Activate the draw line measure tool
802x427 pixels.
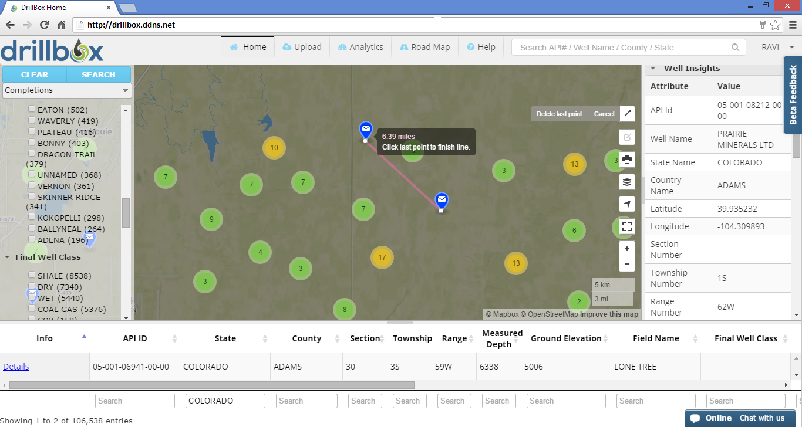[627, 114]
